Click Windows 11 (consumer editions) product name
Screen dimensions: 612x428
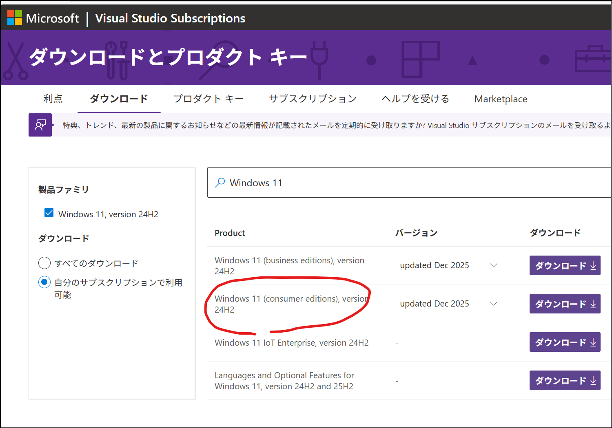[x=291, y=304]
